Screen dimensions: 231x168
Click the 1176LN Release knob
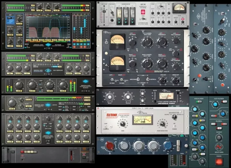coord(142,101)
